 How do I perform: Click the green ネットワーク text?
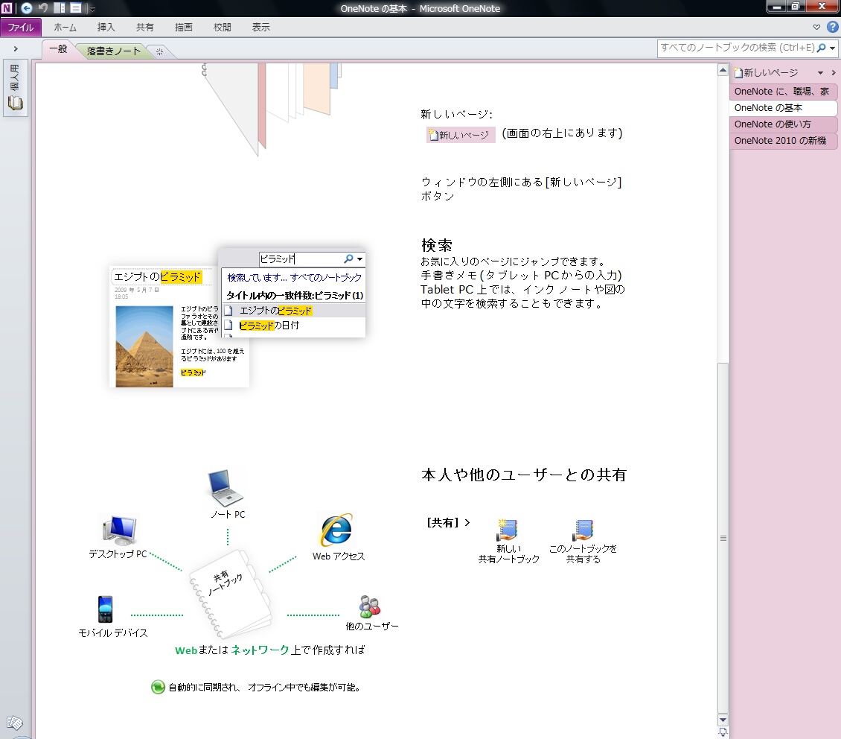click(260, 650)
